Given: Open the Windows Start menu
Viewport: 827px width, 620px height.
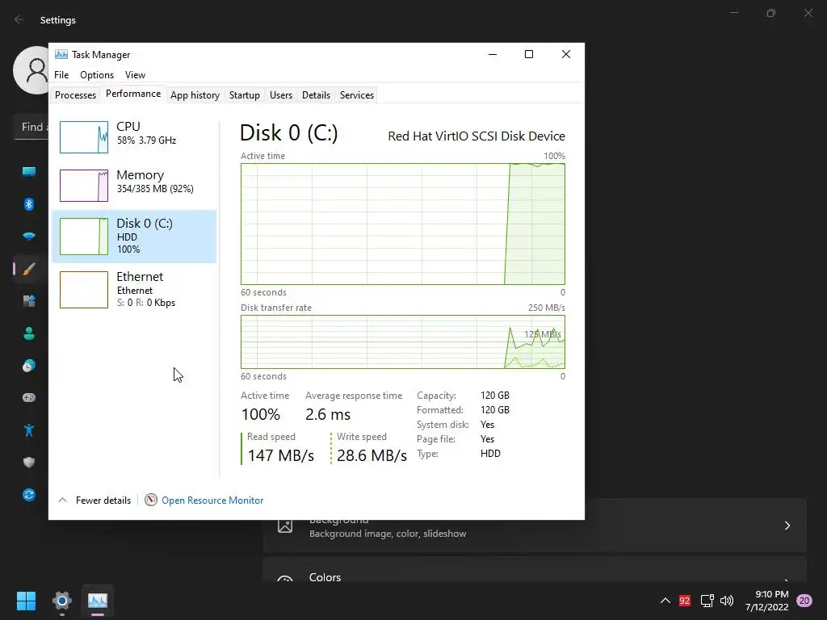Looking at the screenshot, I should [x=26, y=601].
